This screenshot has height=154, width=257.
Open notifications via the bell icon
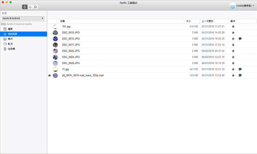tap(30, 7)
